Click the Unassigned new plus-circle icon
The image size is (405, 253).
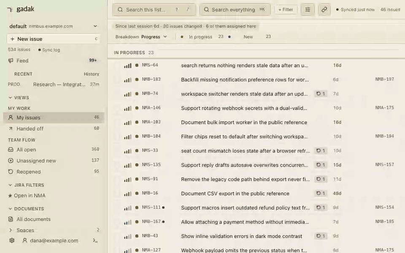click(11, 161)
